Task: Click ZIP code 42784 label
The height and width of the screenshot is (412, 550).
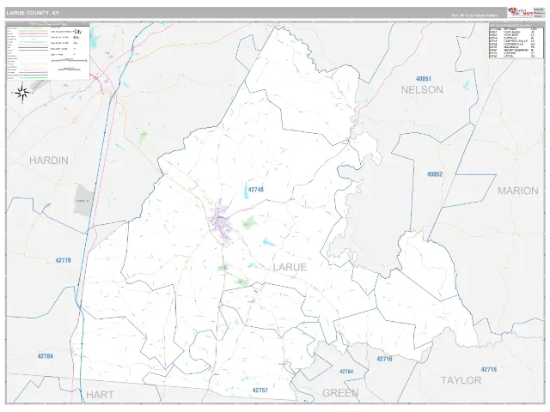Action: pyautogui.click(x=46, y=356)
